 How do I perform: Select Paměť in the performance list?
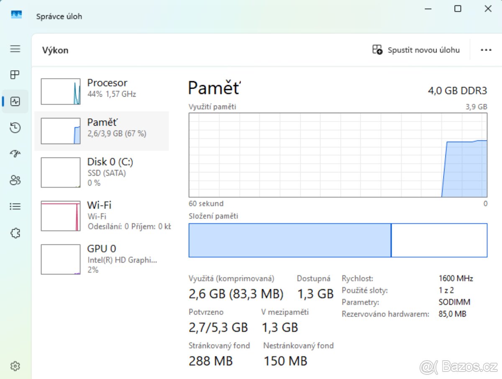point(102,131)
